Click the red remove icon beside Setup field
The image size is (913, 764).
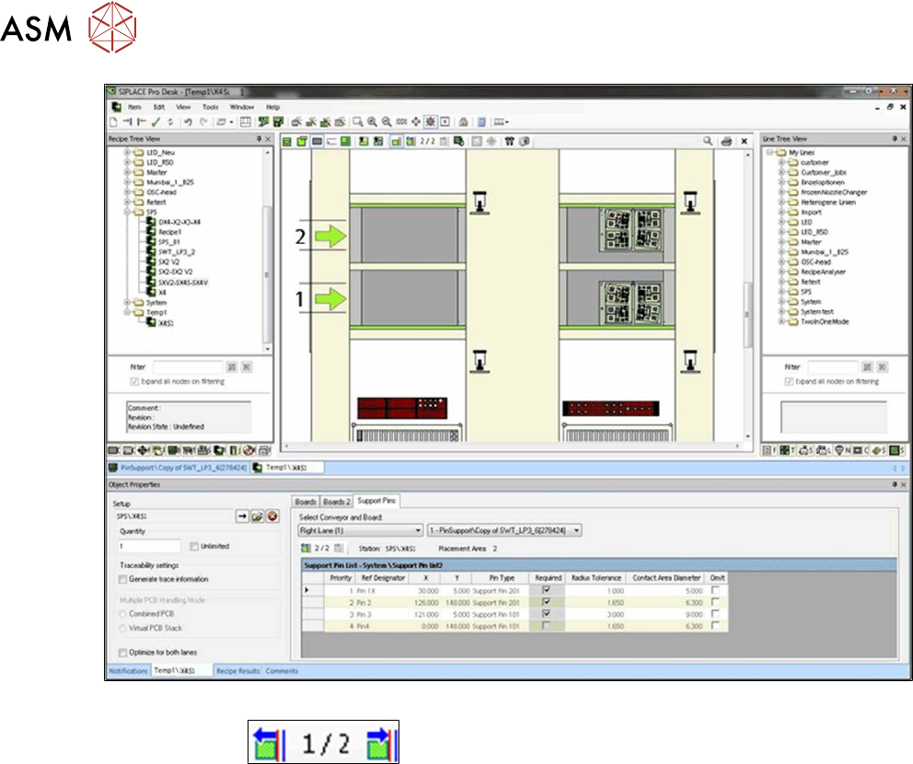tap(272, 516)
